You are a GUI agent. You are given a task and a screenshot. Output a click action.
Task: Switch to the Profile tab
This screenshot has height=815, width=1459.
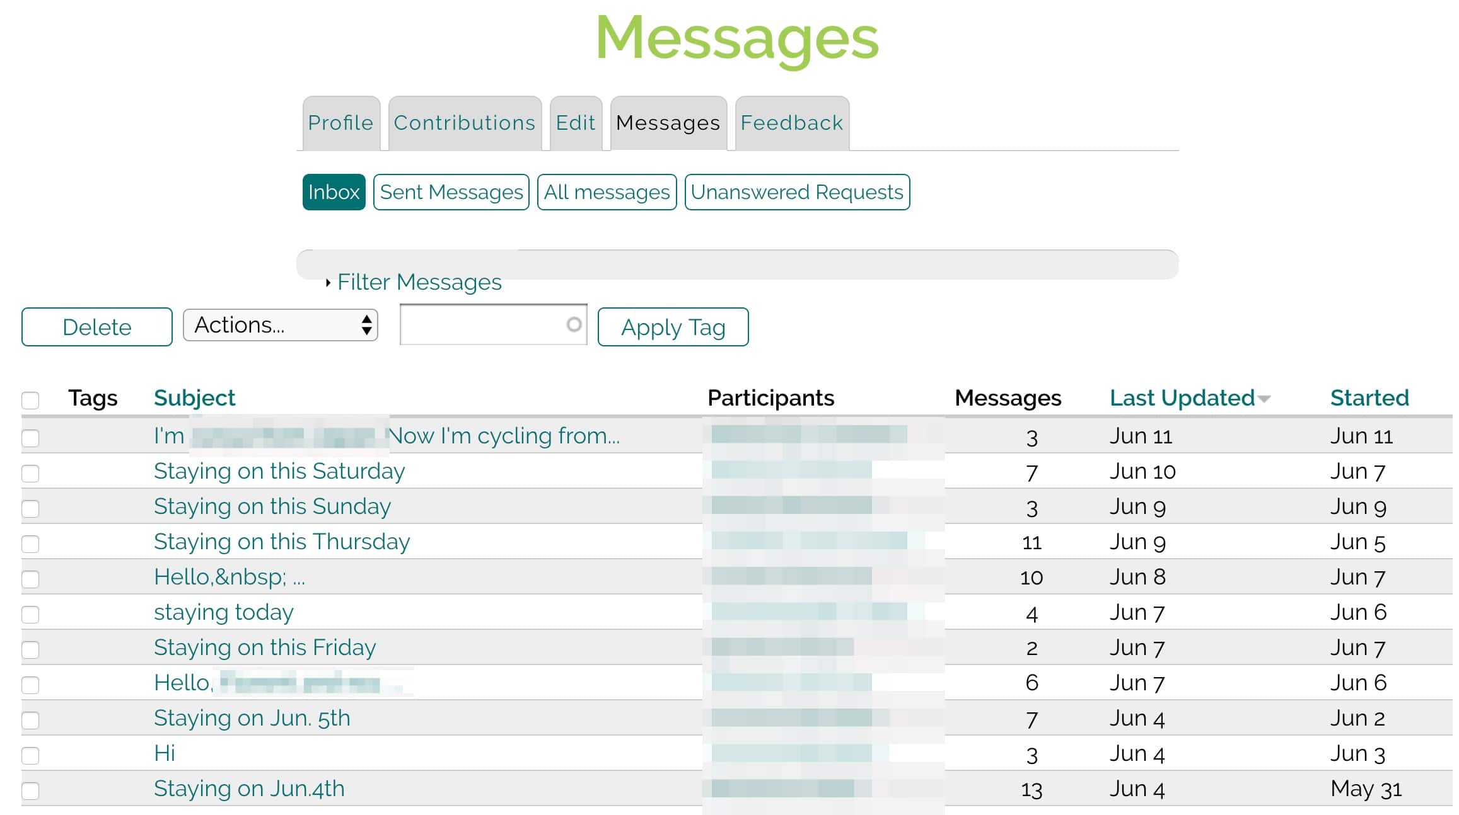coord(340,123)
